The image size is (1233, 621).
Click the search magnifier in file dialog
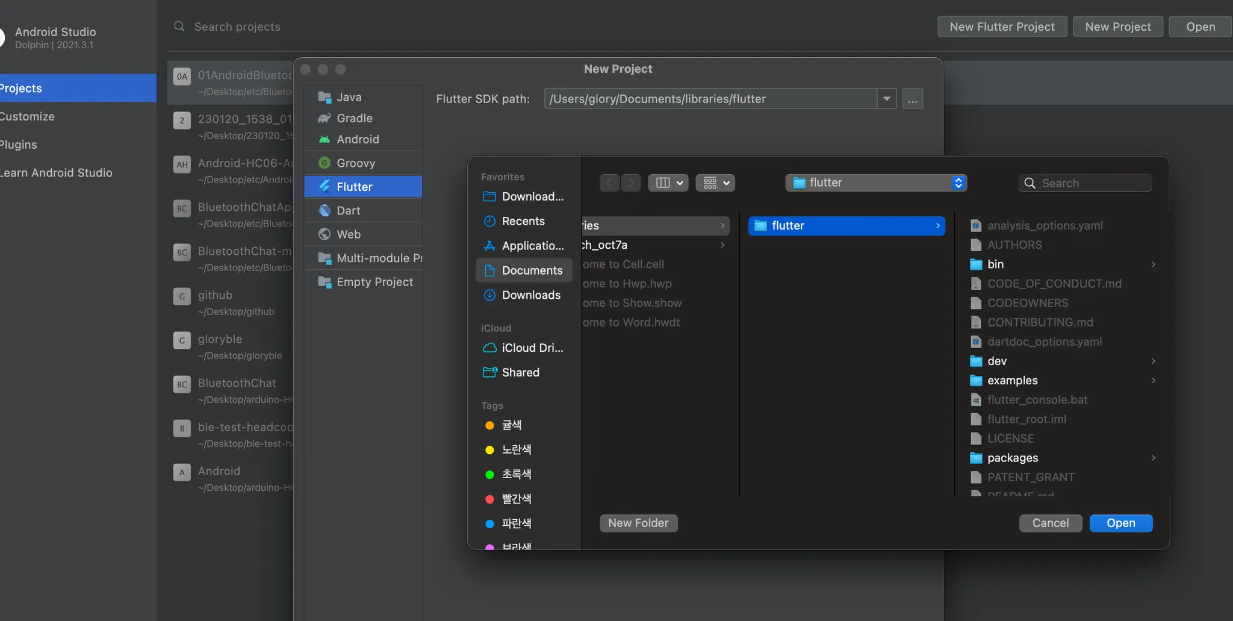tap(1030, 183)
